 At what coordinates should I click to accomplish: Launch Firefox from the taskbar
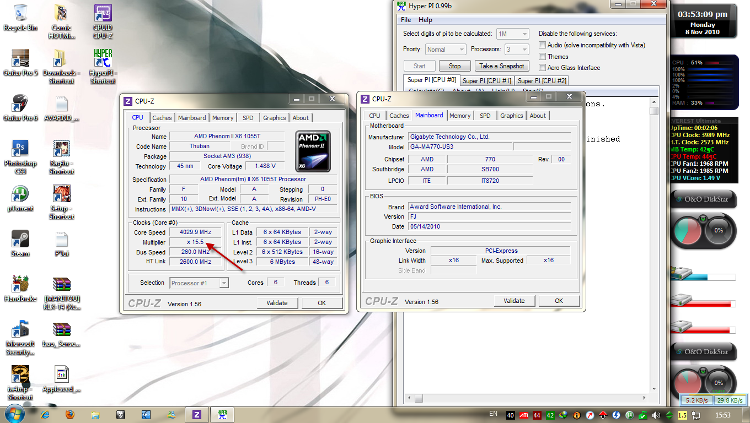[x=70, y=414]
